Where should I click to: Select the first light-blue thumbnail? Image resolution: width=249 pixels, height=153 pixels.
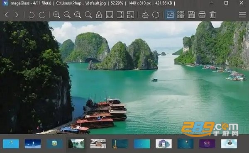[x=11, y=144]
